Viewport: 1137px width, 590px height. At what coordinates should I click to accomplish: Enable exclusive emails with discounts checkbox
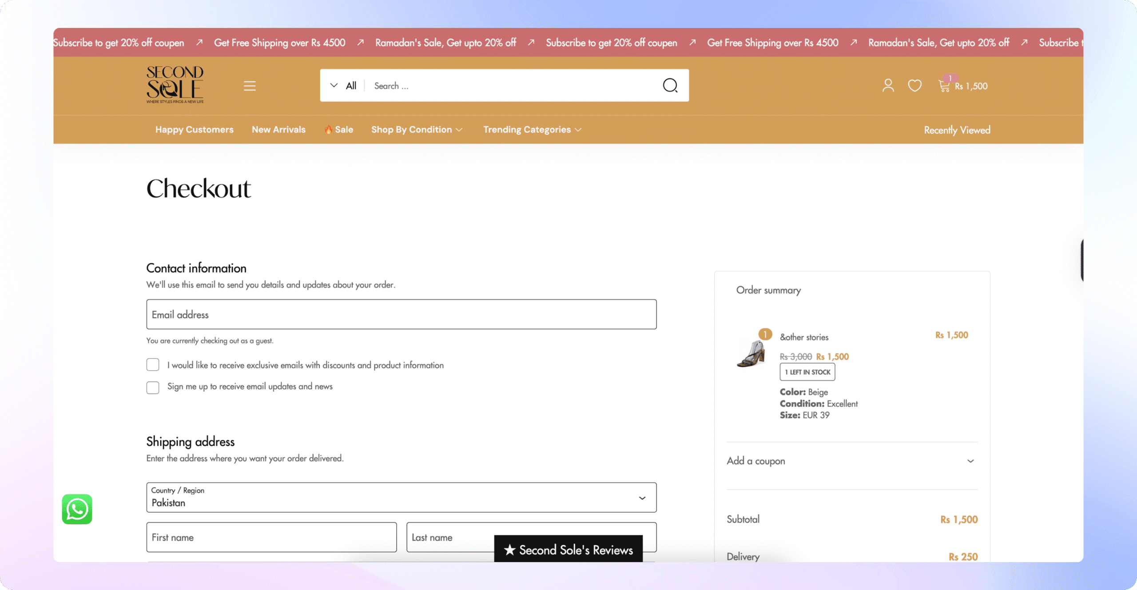[153, 365]
